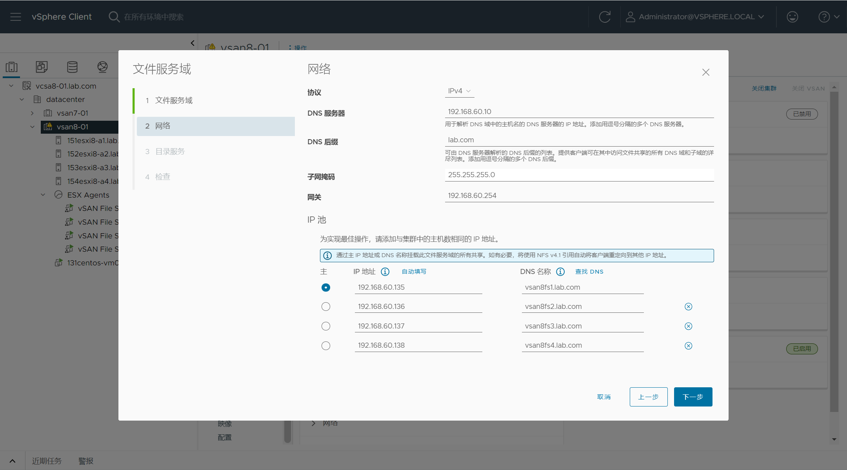Select the 131centos VM in tree
847x470 pixels.
pyautogui.click(x=92, y=263)
